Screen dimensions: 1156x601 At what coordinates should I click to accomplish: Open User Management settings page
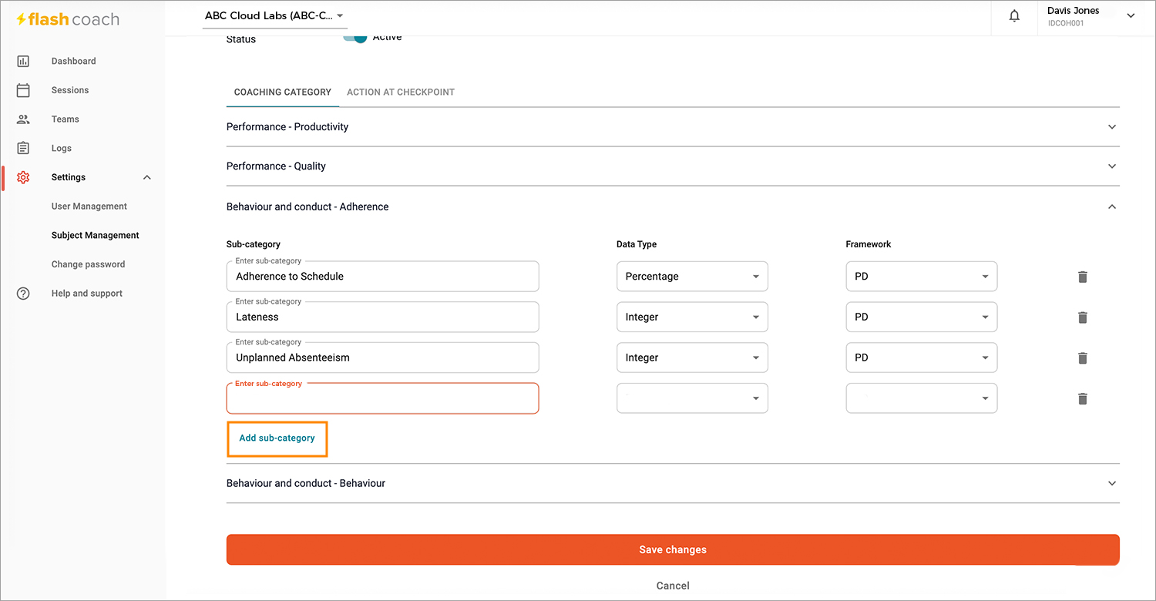pyautogui.click(x=89, y=206)
